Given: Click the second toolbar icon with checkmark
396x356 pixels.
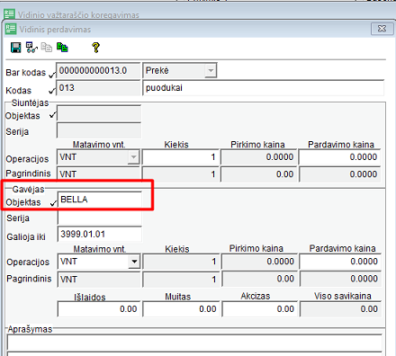Looking at the screenshot, I should coord(31,48).
